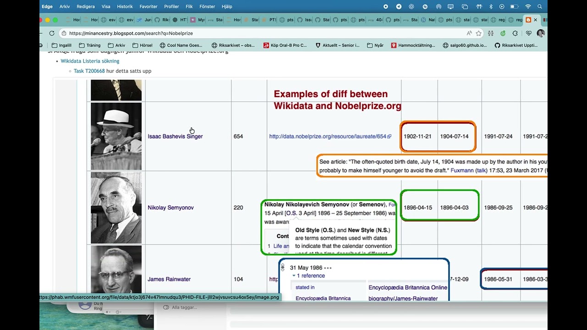This screenshot has height=330, width=587.
Task: Open the Visa menu
Action: 106,6
